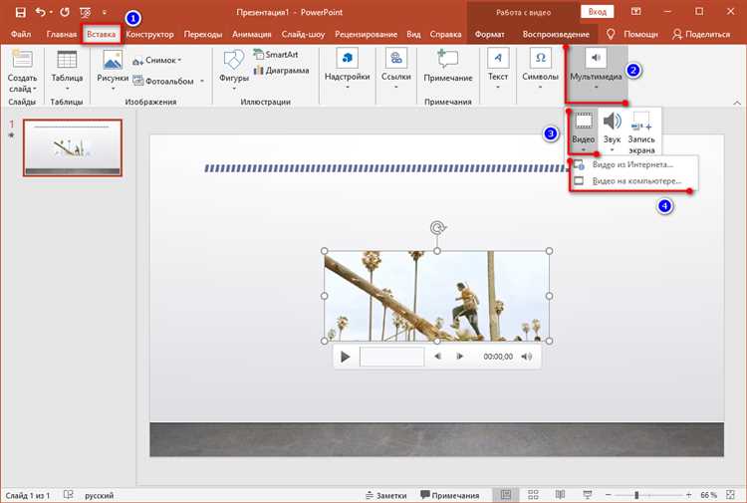
Task: Switch to the Анимация tab
Action: coord(252,34)
